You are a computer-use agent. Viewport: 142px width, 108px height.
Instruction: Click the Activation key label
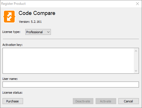pyautogui.click(x=12, y=45)
